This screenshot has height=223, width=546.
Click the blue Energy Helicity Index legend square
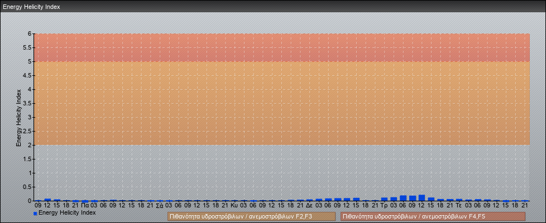point(35,214)
